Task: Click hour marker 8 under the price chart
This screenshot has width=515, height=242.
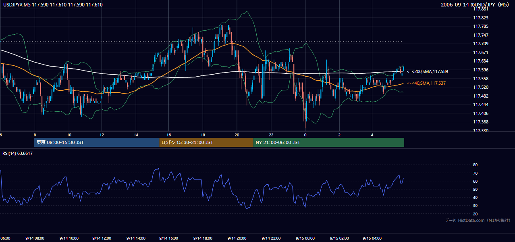Action: click(x=35, y=135)
